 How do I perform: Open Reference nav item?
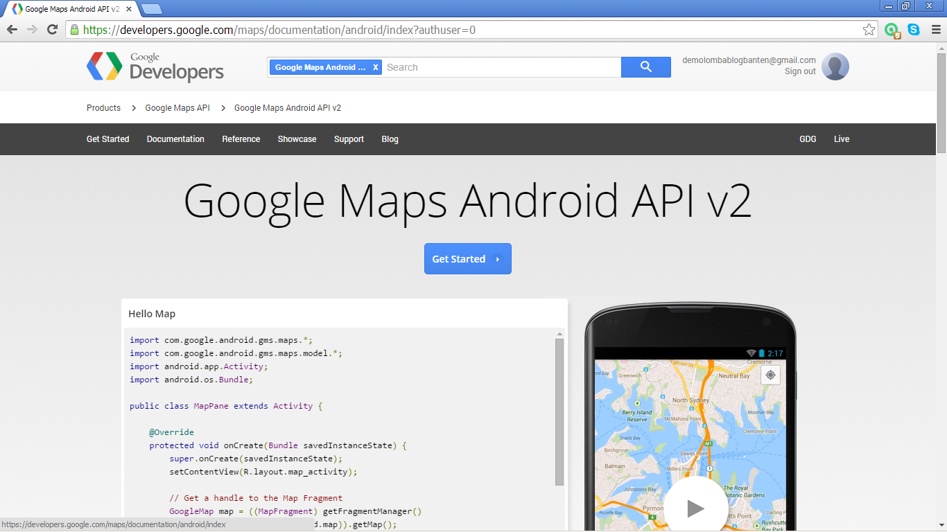pos(241,139)
